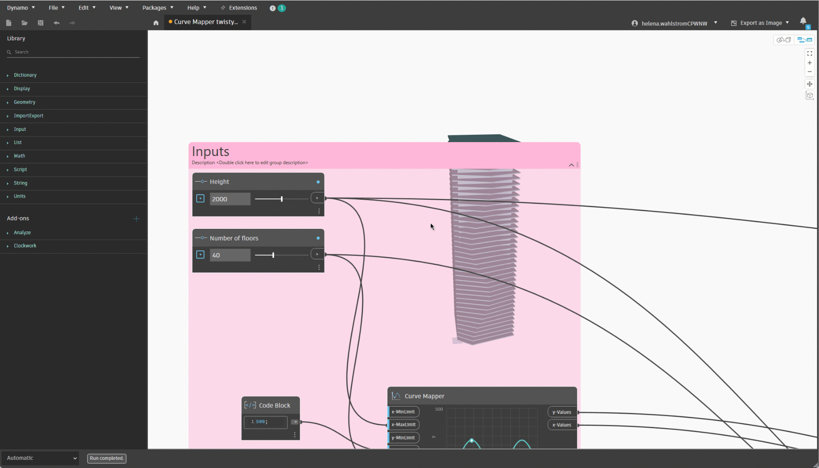Open the Automatic run mode dropdown

(41, 458)
